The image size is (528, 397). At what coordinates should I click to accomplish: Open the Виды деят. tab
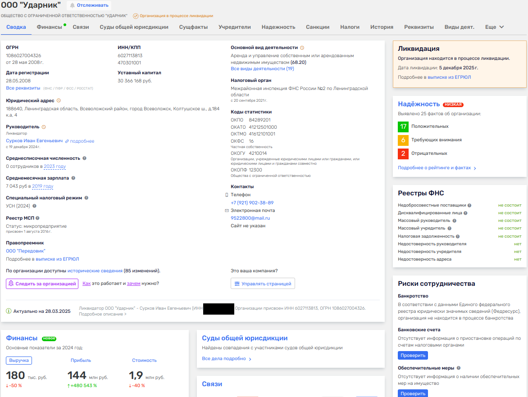pos(460,27)
